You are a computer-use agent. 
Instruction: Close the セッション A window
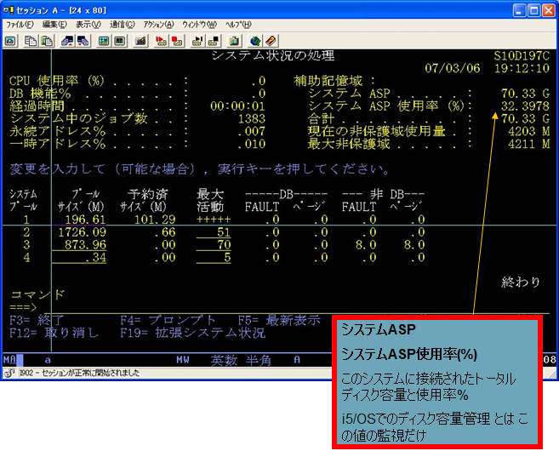point(548,10)
